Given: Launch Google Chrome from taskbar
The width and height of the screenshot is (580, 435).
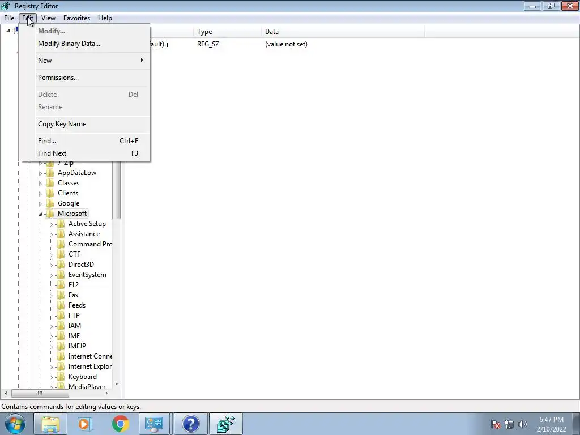Looking at the screenshot, I should pos(120,424).
